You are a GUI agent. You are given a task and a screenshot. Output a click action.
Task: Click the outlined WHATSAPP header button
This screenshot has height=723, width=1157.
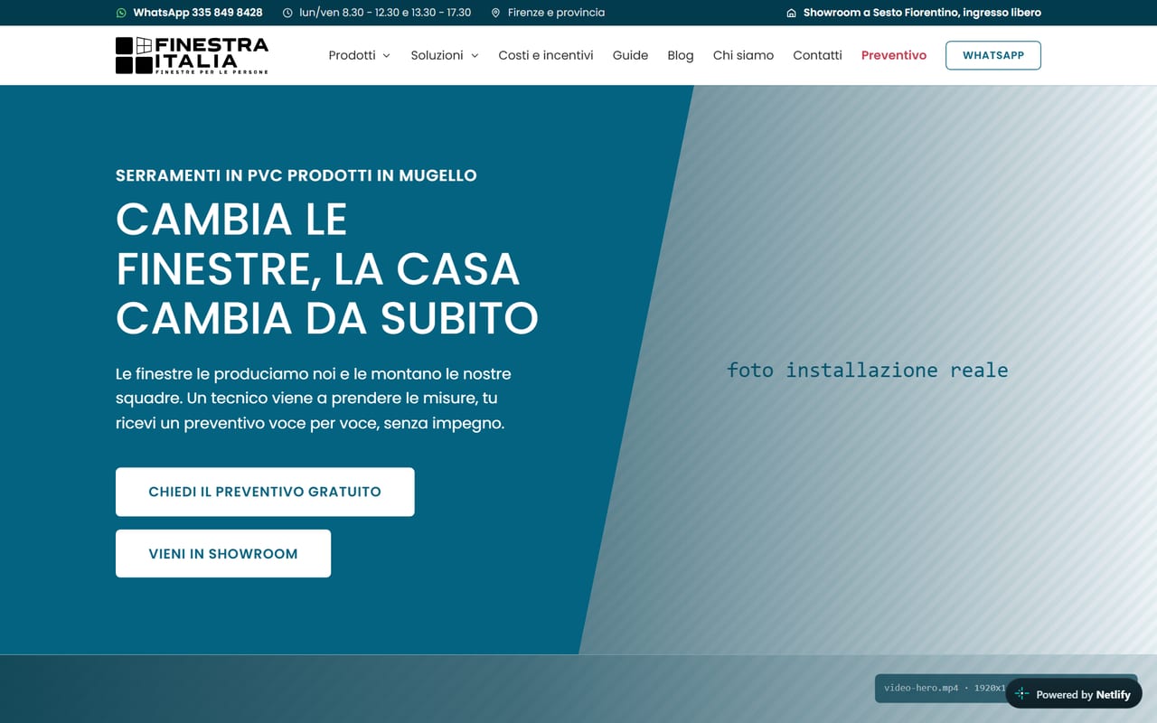click(x=993, y=55)
